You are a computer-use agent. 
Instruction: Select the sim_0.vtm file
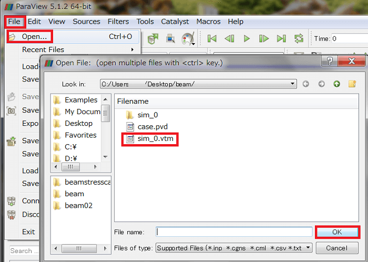[155, 139]
